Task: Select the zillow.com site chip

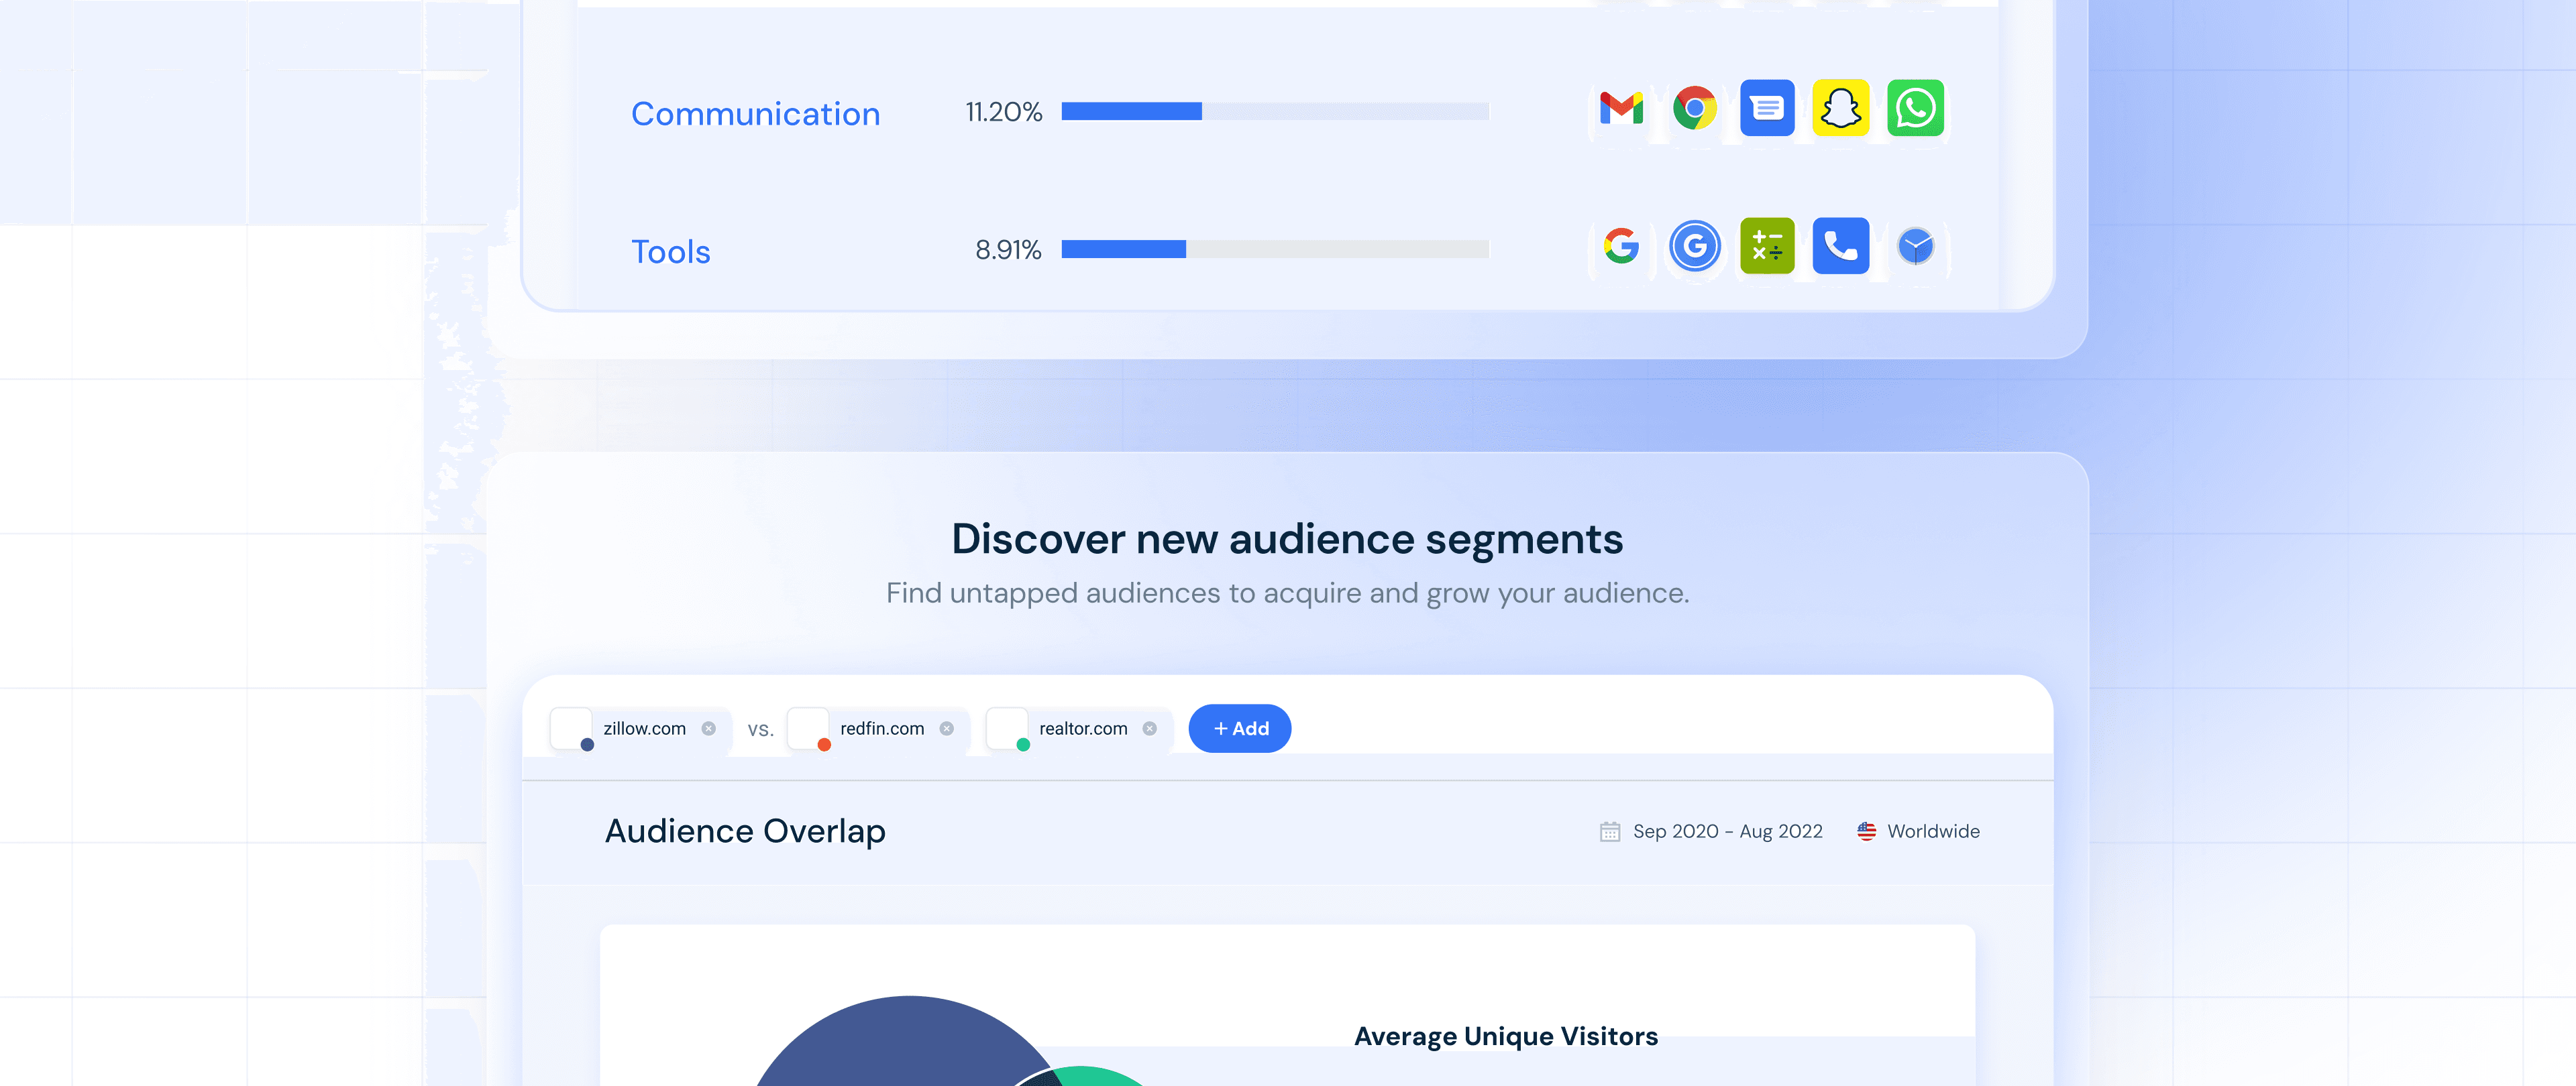Action: click(x=644, y=728)
